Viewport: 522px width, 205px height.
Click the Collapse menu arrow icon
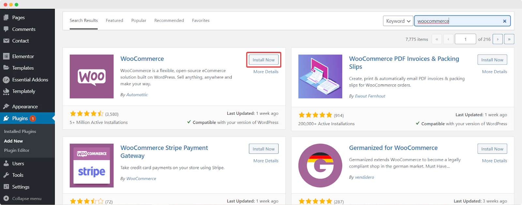[6, 198]
